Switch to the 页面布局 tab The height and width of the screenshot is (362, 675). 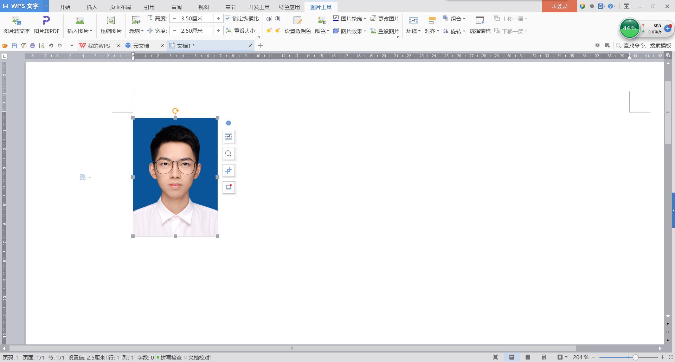pyautogui.click(x=120, y=7)
